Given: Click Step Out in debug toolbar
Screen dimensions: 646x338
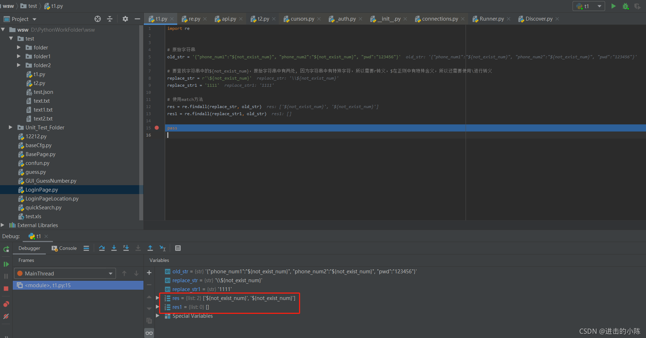Looking at the screenshot, I should (x=150, y=248).
